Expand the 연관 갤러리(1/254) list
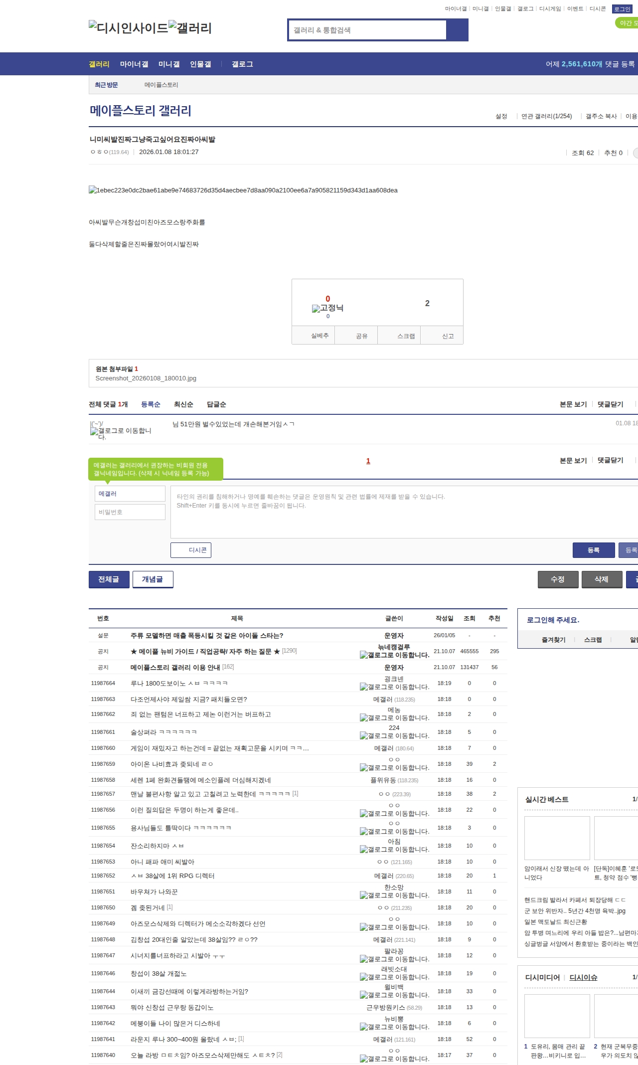 (x=547, y=116)
